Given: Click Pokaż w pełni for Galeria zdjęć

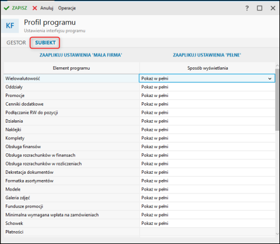Looking at the screenshot, I should [x=155, y=198].
